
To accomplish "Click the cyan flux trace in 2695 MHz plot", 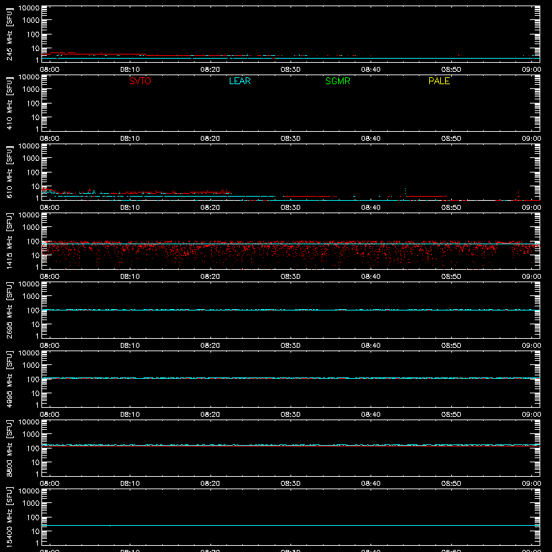I will 290,310.
